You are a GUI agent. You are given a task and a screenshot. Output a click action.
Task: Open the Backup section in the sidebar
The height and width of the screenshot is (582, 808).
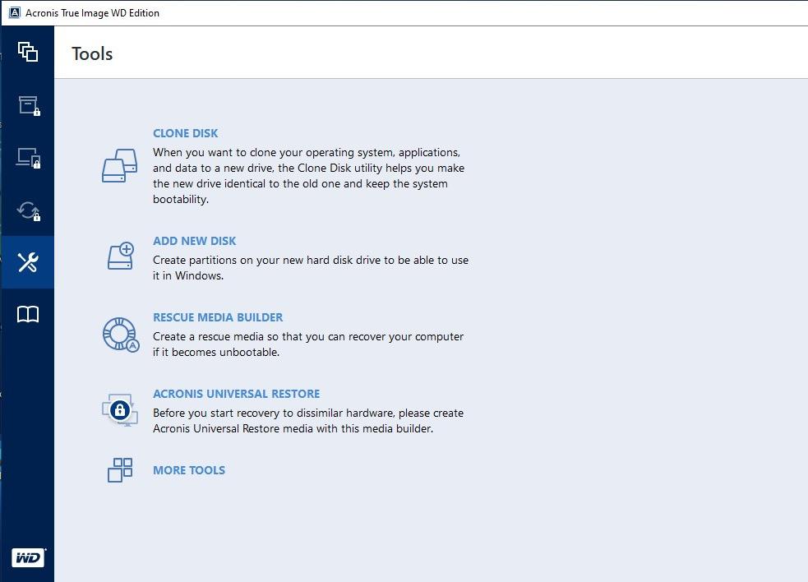click(x=28, y=52)
